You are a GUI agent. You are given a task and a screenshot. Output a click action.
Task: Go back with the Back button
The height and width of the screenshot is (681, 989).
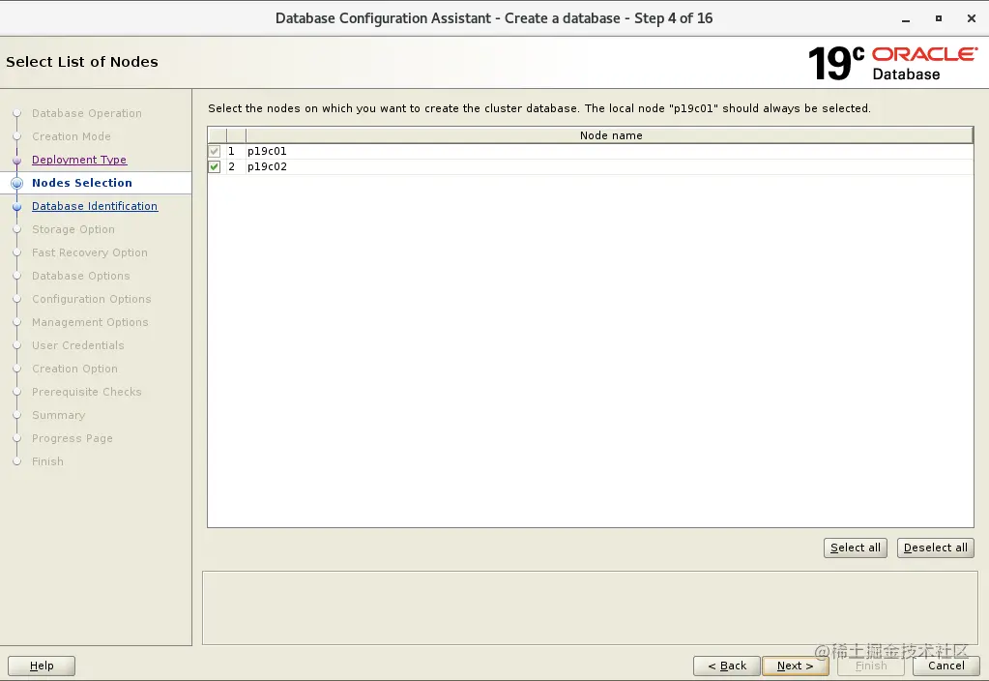point(727,666)
